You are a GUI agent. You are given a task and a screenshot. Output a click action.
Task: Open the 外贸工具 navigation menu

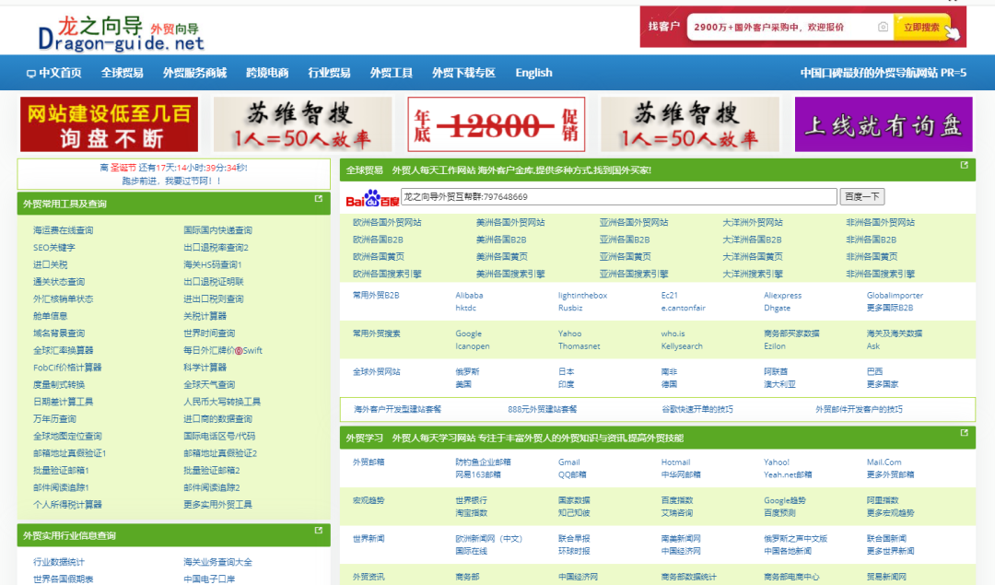click(x=391, y=73)
